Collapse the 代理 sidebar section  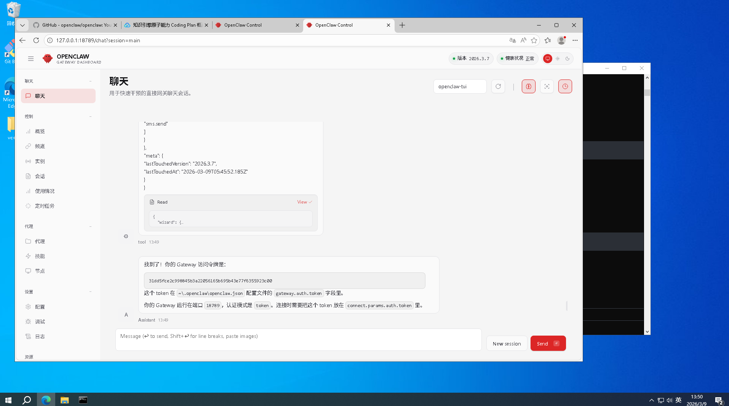tap(90, 226)
